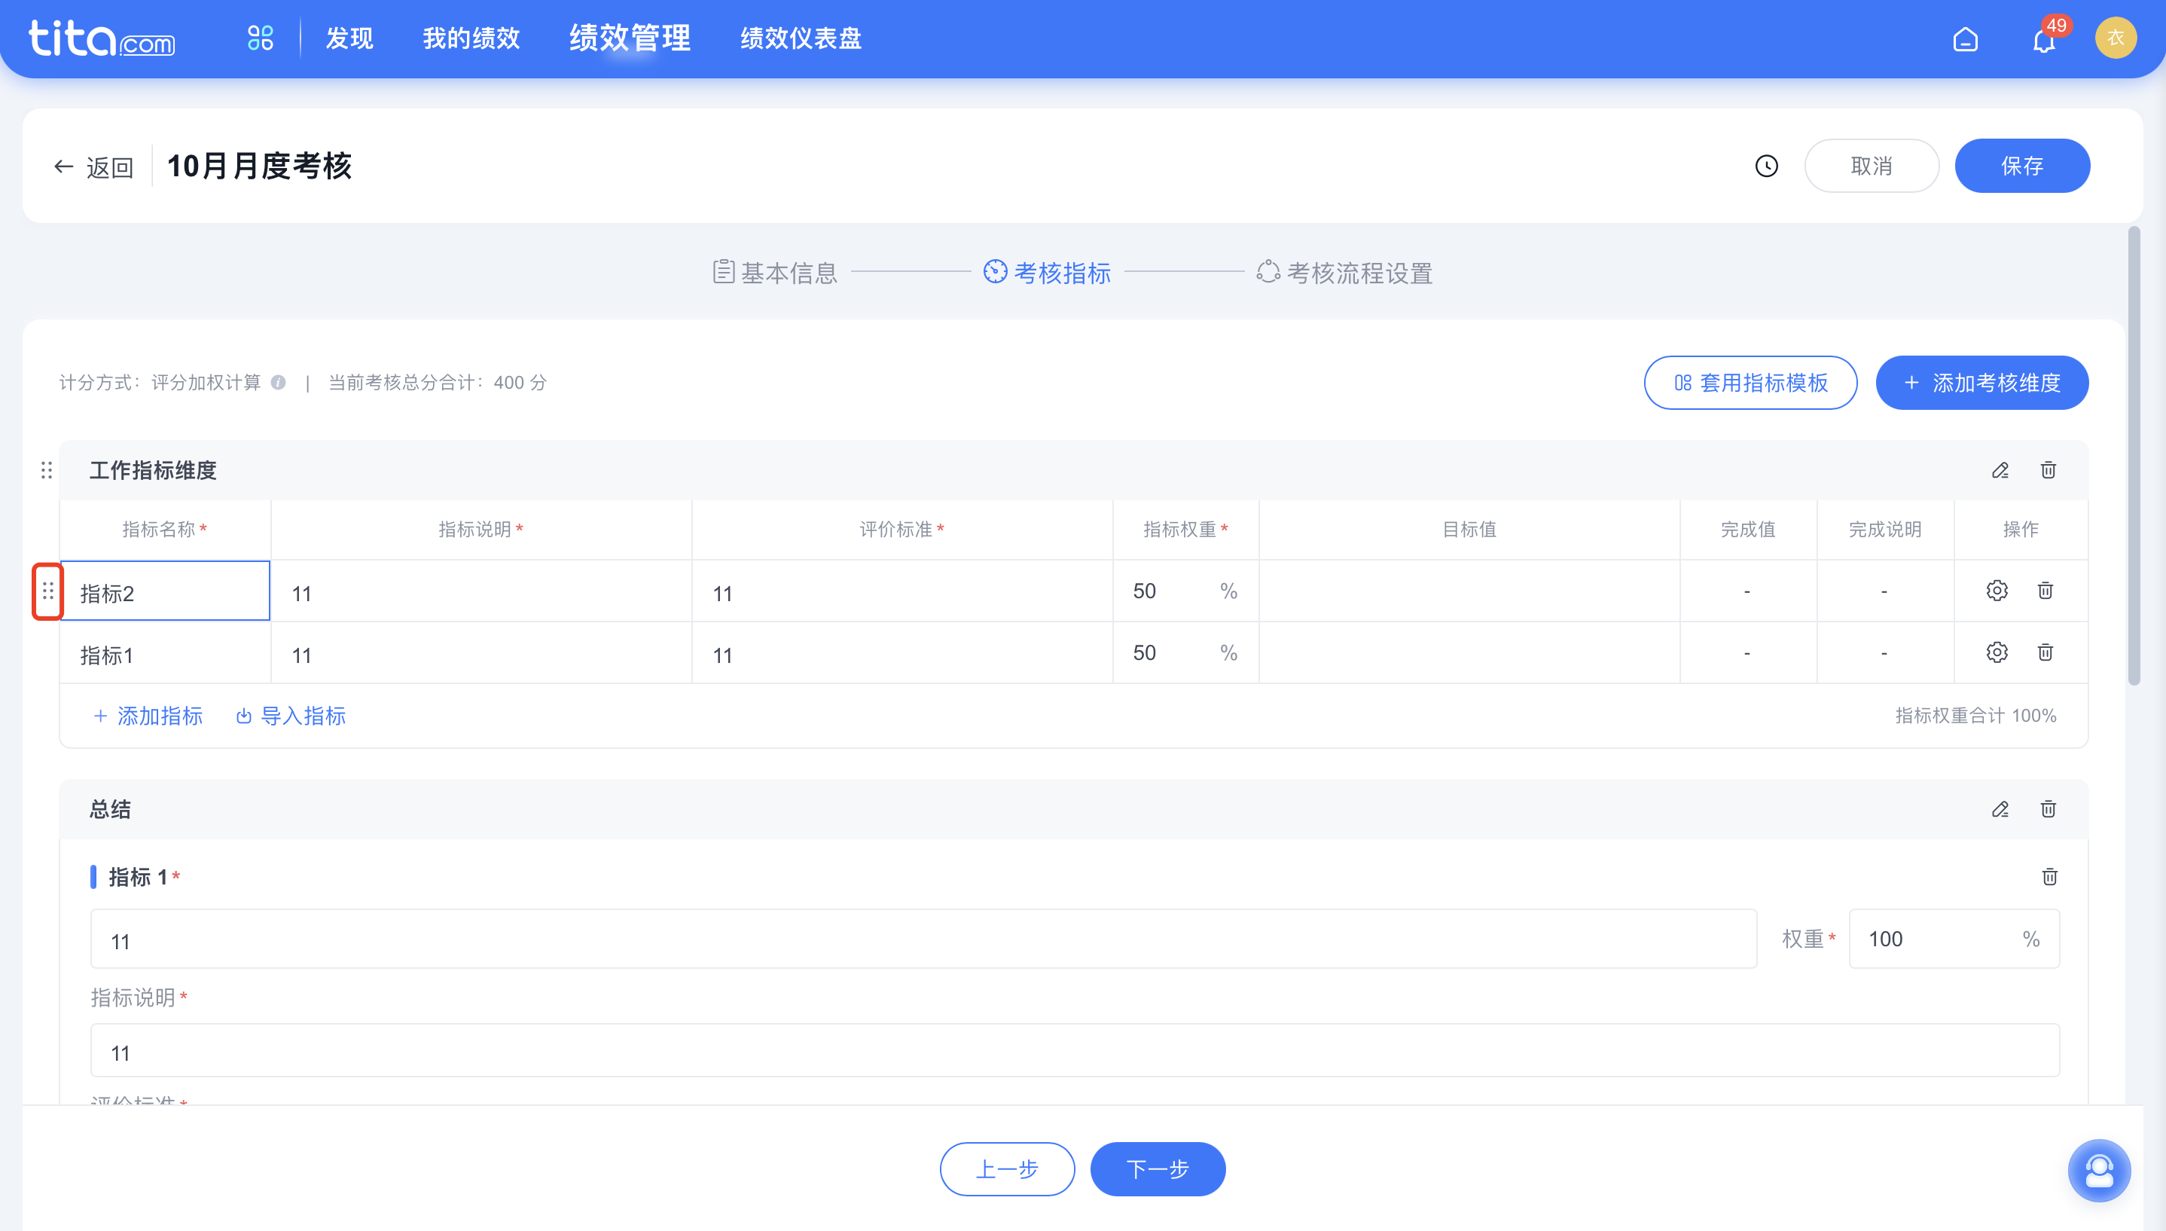Open 绩效管理 menu
2166x1231 pixels.
click(x=630, y=38)
